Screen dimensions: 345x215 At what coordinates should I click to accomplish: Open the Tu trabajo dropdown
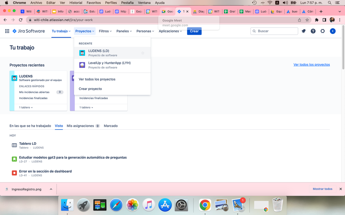coord(61,31)
